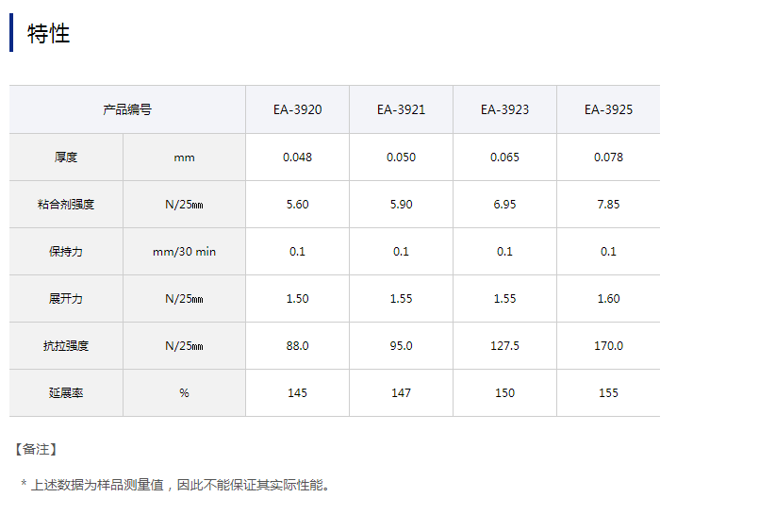Select the 产品编号 header cell
The height and width of the screenshot is (514, 759).
click(x=127, y=109)
